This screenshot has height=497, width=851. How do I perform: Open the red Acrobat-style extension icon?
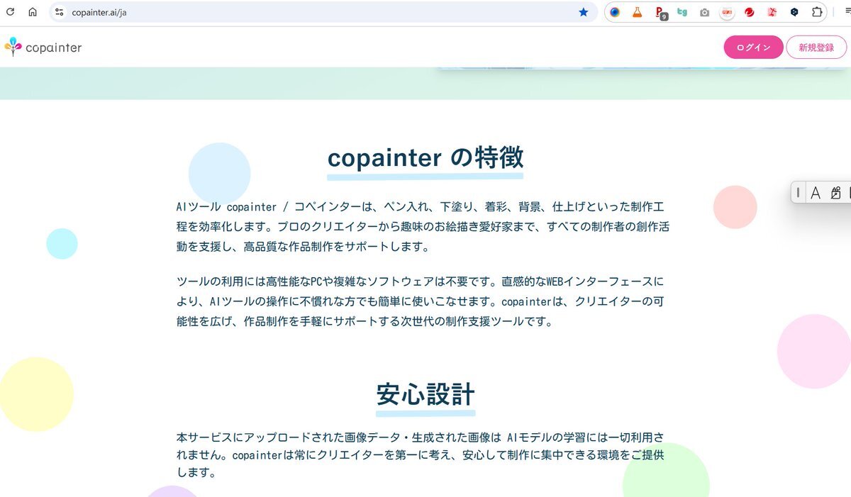(772, 12)
